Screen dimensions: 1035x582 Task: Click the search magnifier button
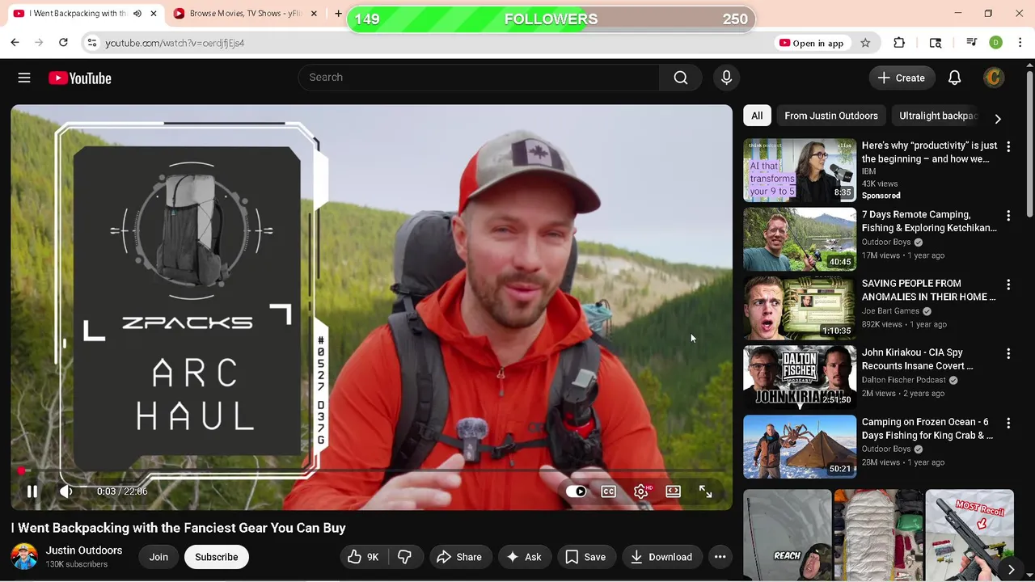coord(681,78)
